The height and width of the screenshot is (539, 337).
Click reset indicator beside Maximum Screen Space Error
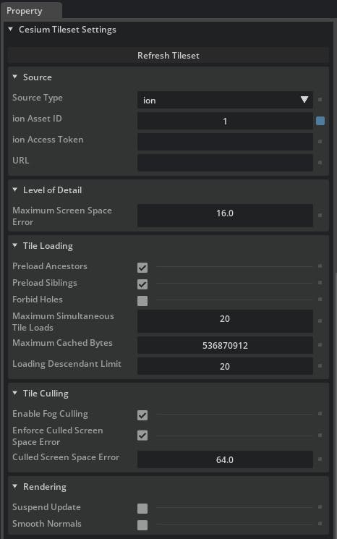click(320, 215)
